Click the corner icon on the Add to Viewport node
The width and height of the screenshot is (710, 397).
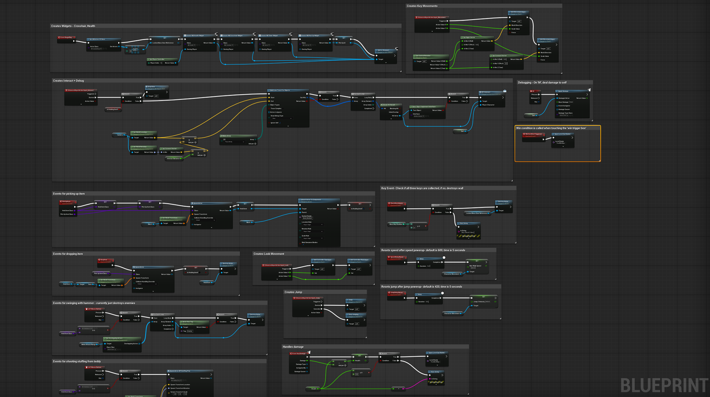pyautogui.click(x=396, y=49)
